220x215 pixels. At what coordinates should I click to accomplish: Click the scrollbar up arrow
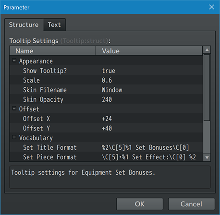(x=207, y=50)
